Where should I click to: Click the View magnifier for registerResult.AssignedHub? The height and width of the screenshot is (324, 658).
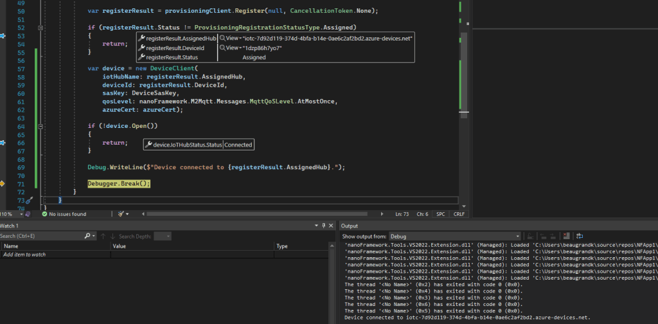tap(222, 39)
